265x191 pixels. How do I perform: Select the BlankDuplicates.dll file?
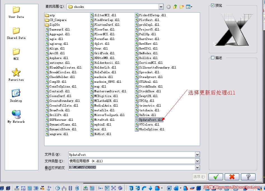pos(64,67)
